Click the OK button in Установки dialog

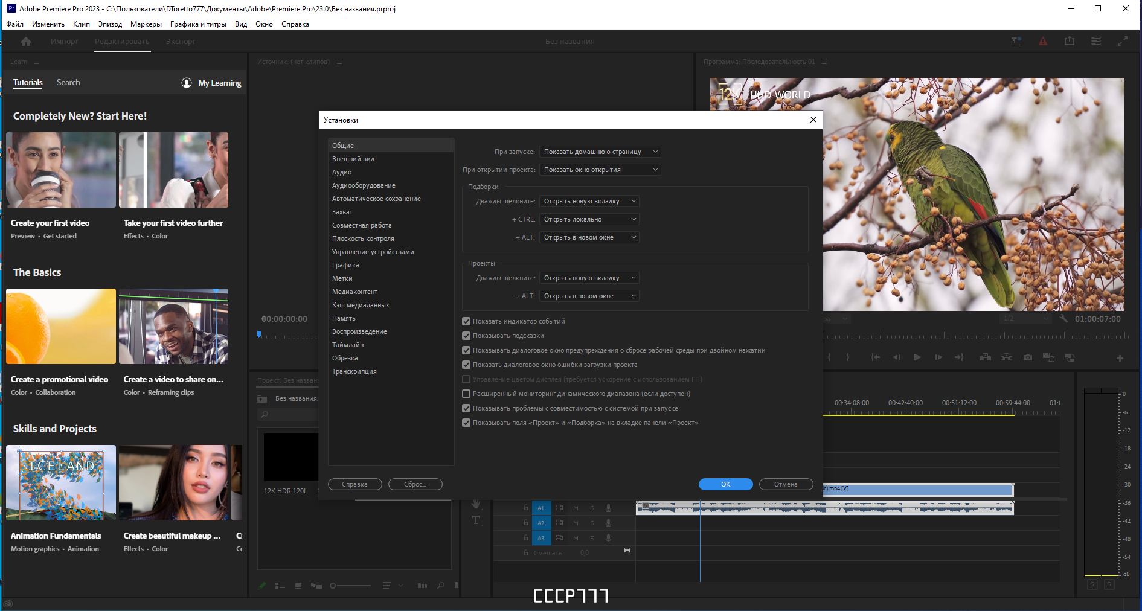coord(725,484)
